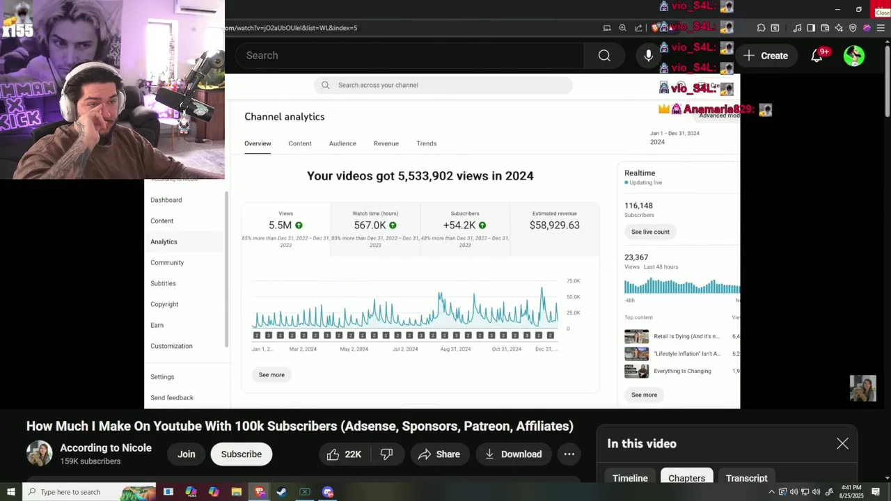Click the Share button under the video
Image resolution: width=891 pixels, height=501 pixels.
tap(439, 454)
